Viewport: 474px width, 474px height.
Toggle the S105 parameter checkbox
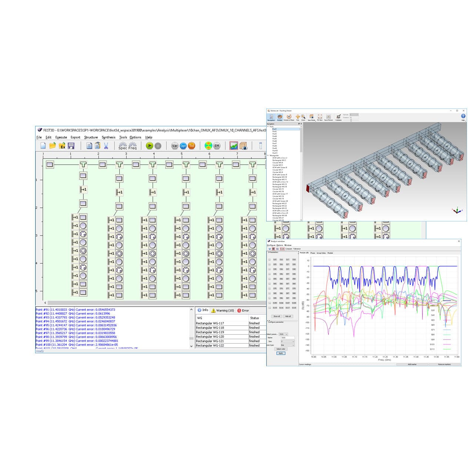point(269,303)
